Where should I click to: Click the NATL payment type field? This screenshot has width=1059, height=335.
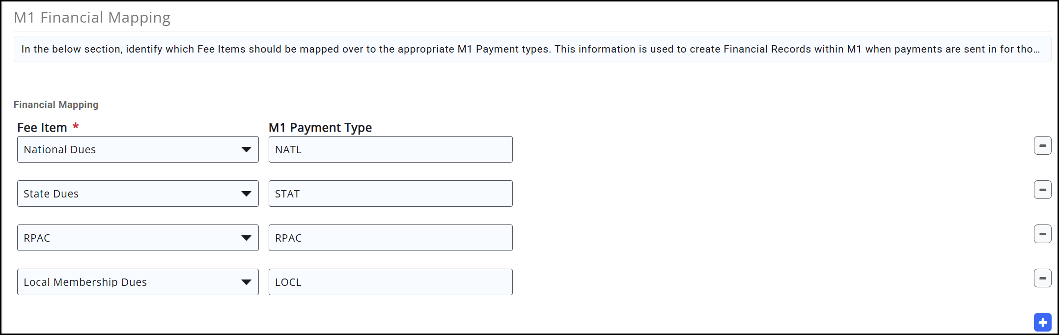click(390, 149)
